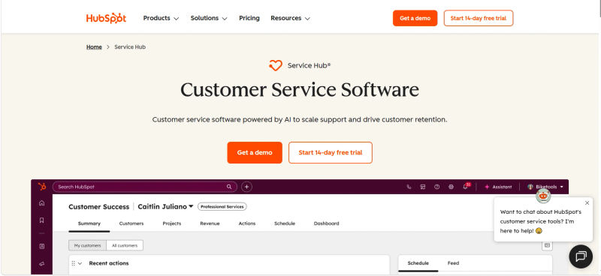This screenshot has width=601, height=276.
Task: Collapse the Recent actions section chevron
Action: coord(80,263)
